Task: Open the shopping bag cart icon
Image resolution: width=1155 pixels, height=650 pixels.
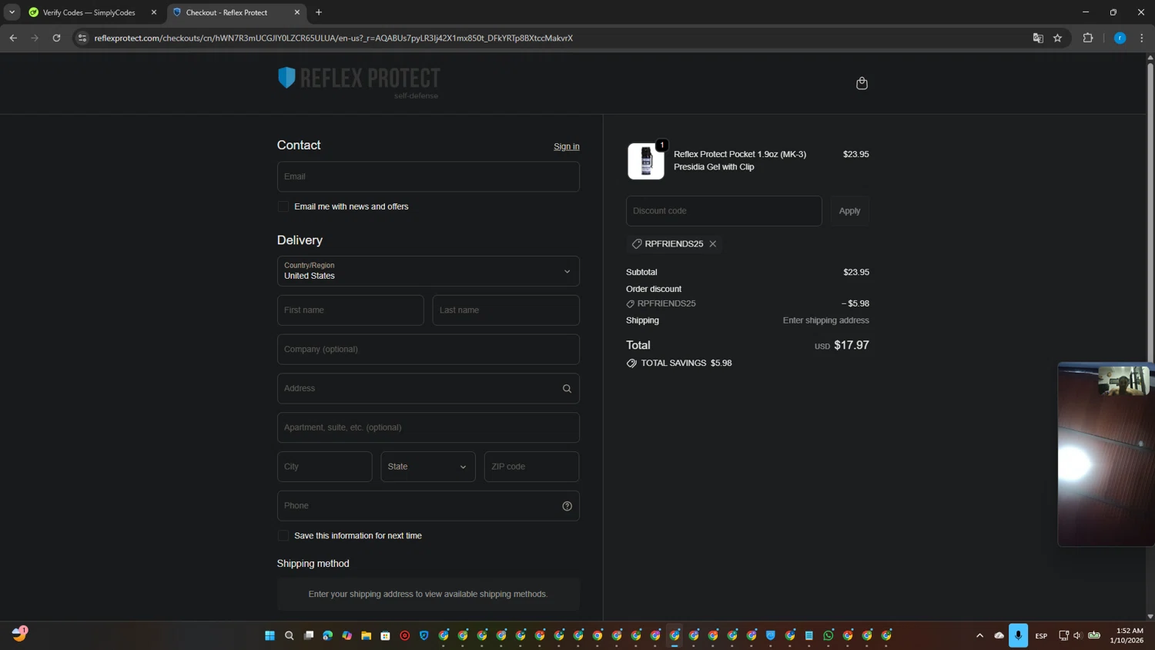Action: click(862, 83)
